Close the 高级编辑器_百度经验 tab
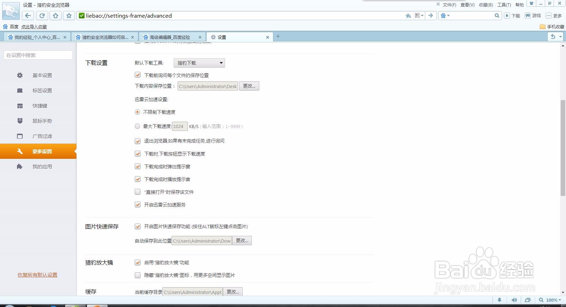The image size is (566, 307). click(200, 37)
